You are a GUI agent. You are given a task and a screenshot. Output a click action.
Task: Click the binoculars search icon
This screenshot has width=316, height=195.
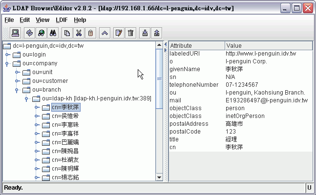point(54,33)
